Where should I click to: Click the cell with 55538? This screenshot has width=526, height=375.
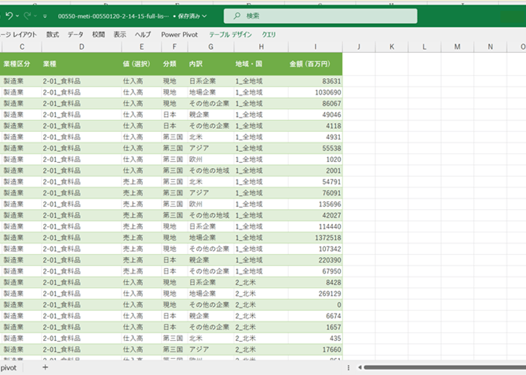point(315,148)
